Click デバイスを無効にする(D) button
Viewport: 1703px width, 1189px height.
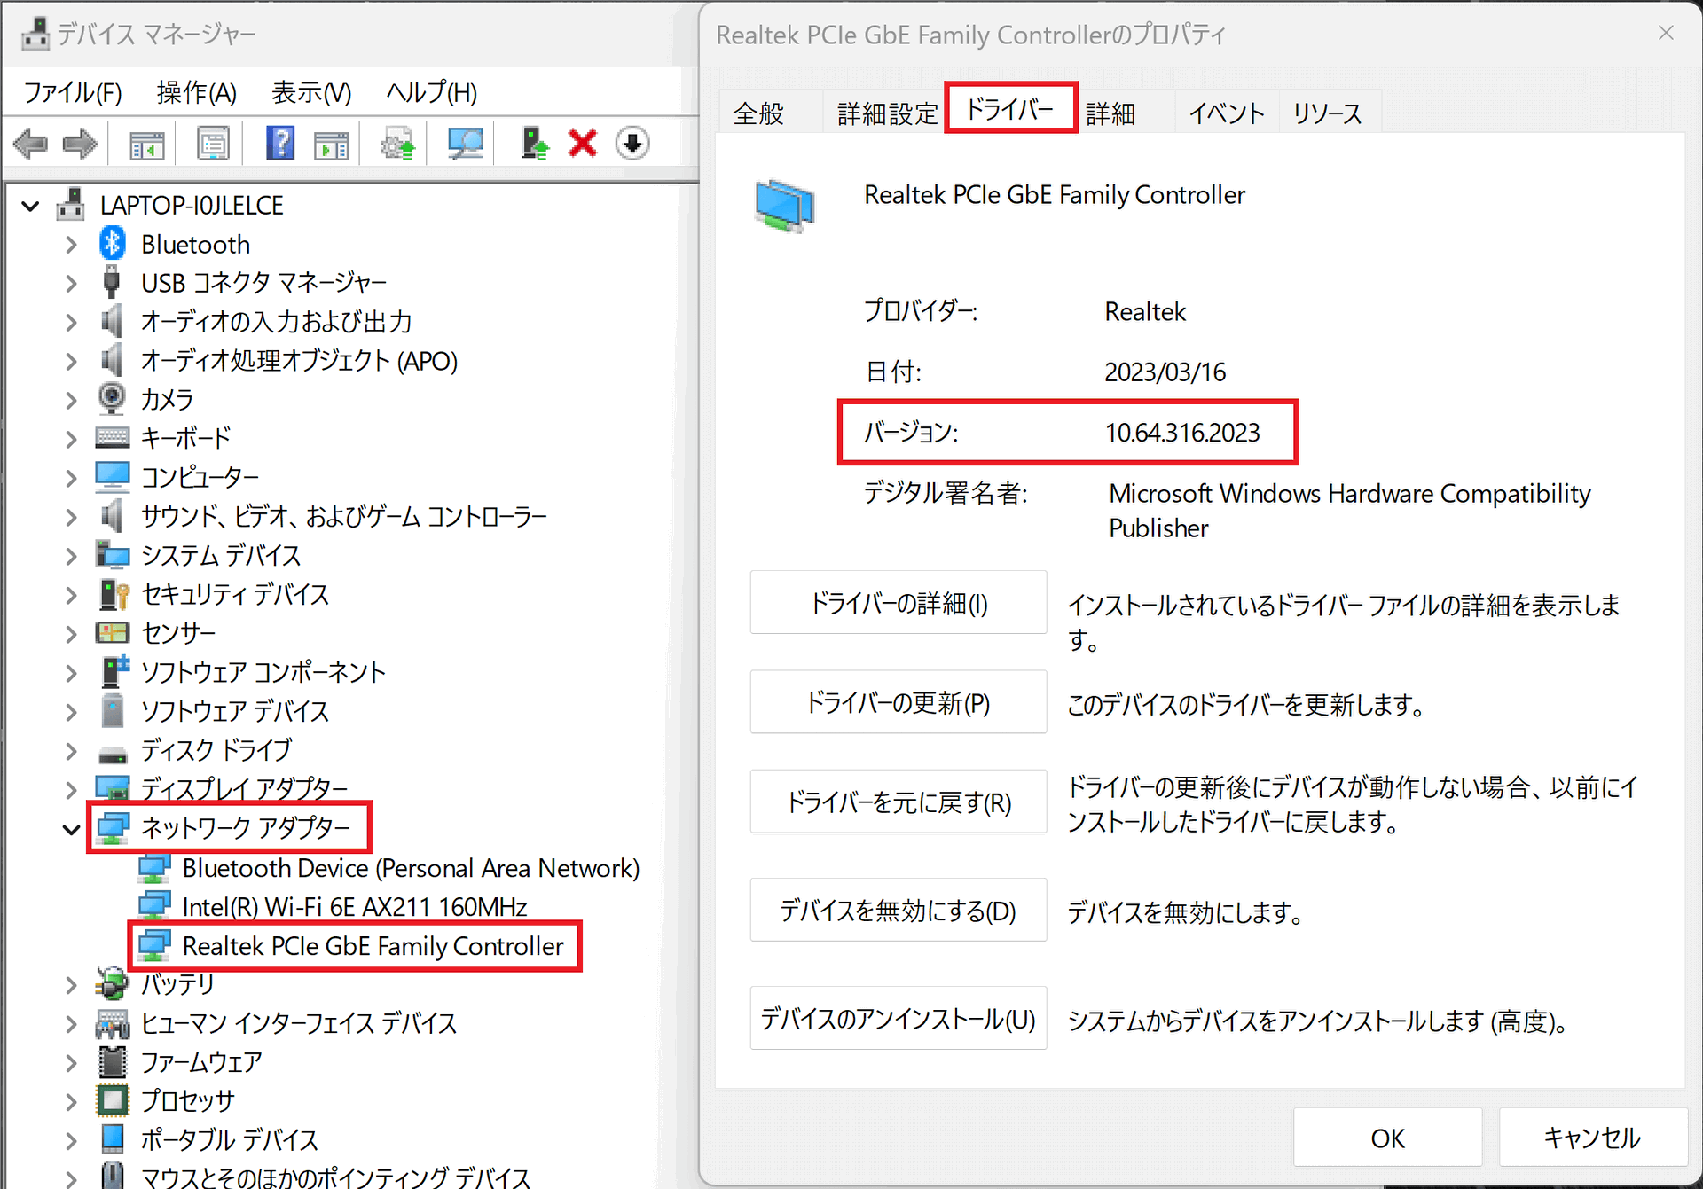tap(899, 911)
